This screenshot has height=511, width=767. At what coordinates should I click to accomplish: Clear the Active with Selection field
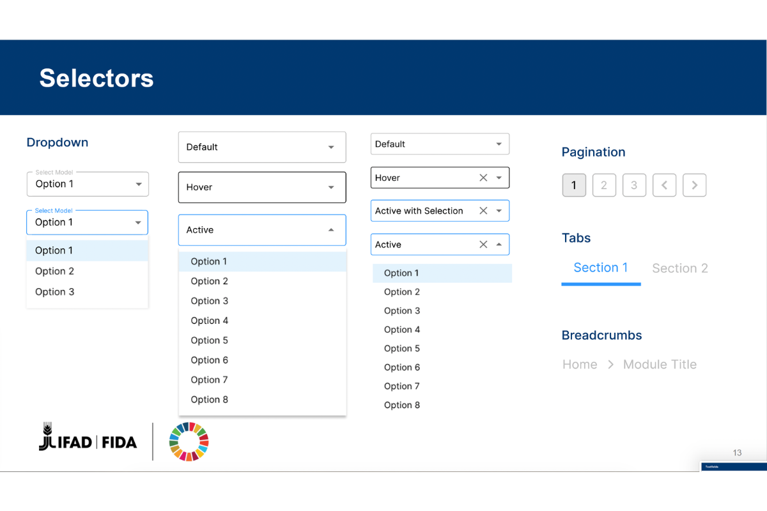tap(483, 211)
